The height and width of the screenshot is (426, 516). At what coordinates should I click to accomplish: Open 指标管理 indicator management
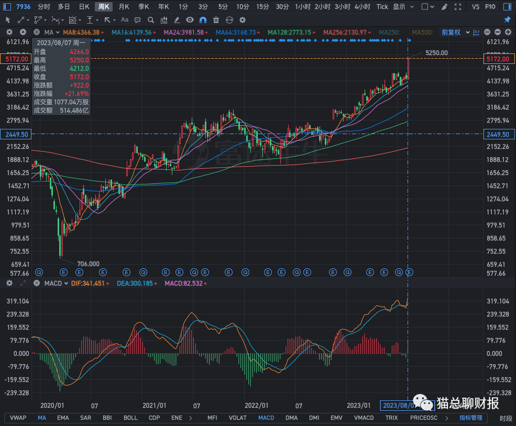click(470, 418)
